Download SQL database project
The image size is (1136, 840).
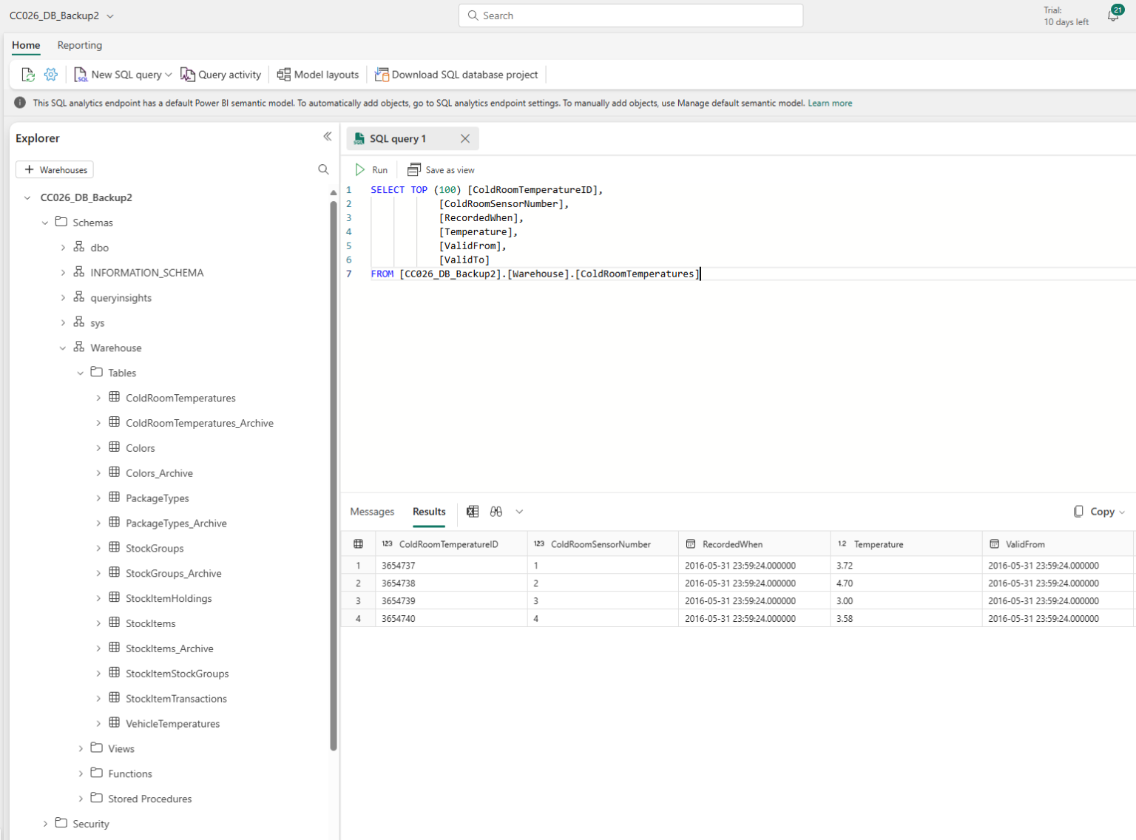point(456,74)
